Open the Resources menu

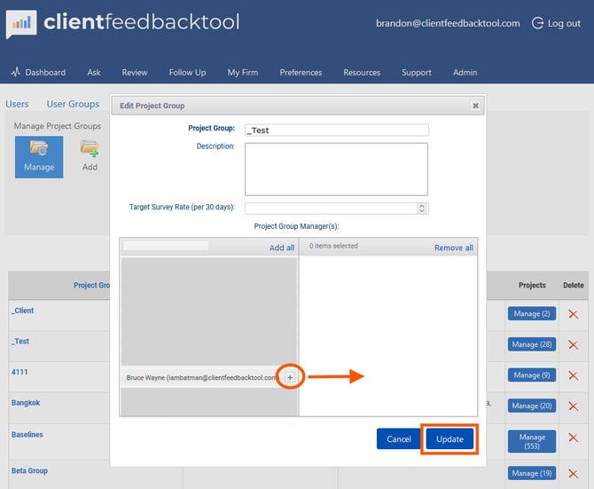pyautogui.click(x=362, y=73)
